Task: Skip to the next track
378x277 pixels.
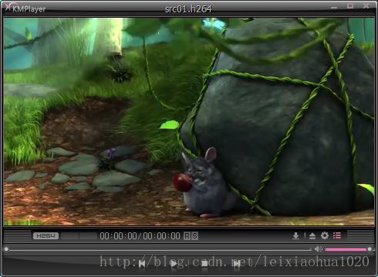Action: [237, 263]
